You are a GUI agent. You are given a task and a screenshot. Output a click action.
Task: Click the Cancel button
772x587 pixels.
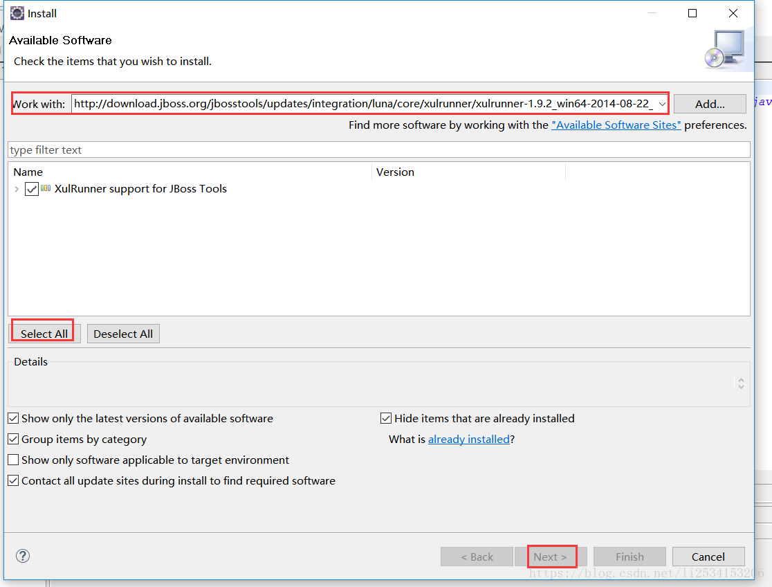tap(708, 557)
